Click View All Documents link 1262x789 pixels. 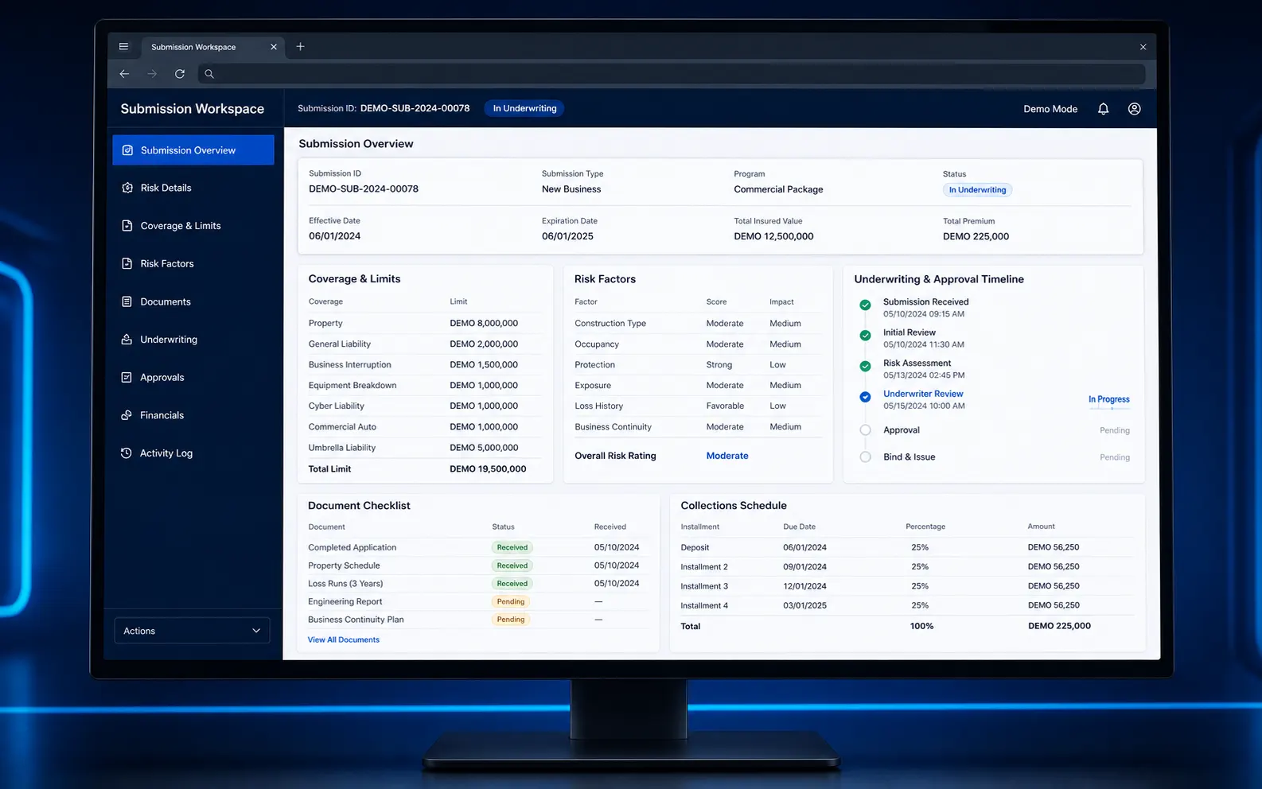[x=344, y=639]
